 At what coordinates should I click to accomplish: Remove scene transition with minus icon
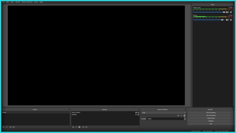(x=181, y=116)
